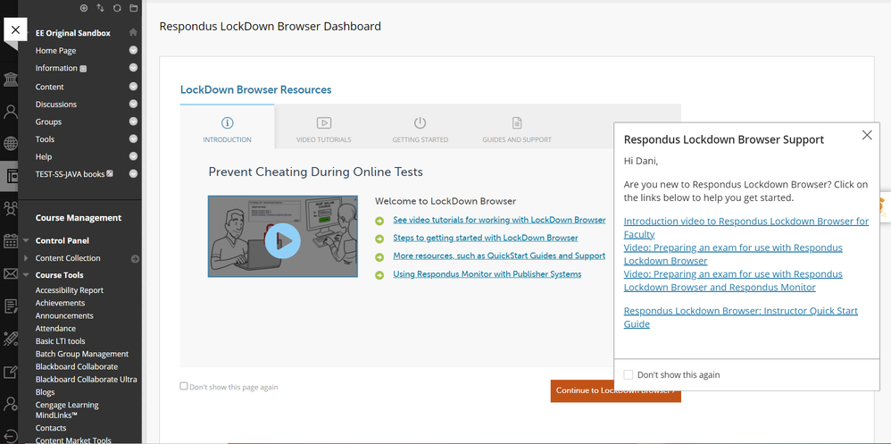891x444 pixels.
Task: Click EE Original Sandbox course title
Action: pos(72,33)
